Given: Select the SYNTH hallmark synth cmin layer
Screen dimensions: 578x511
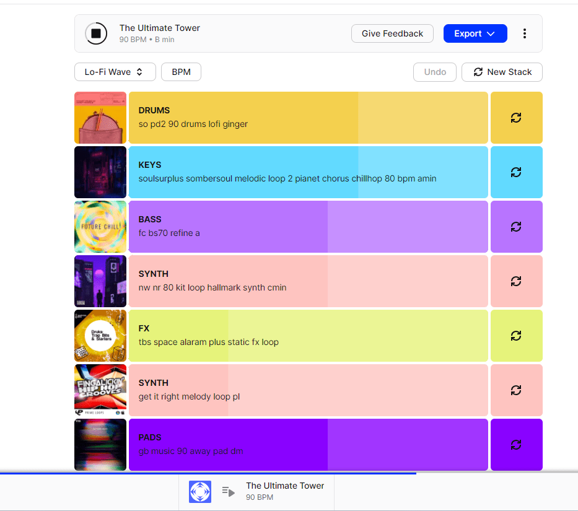Looking at the screenshot, I should tap(308, 281).
